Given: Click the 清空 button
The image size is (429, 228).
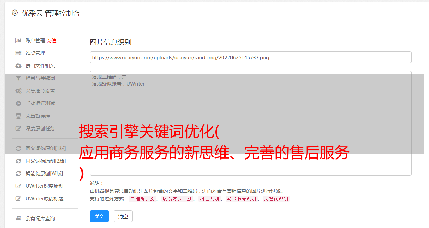Looking at the screenshot, I should [x=123, y=216].
